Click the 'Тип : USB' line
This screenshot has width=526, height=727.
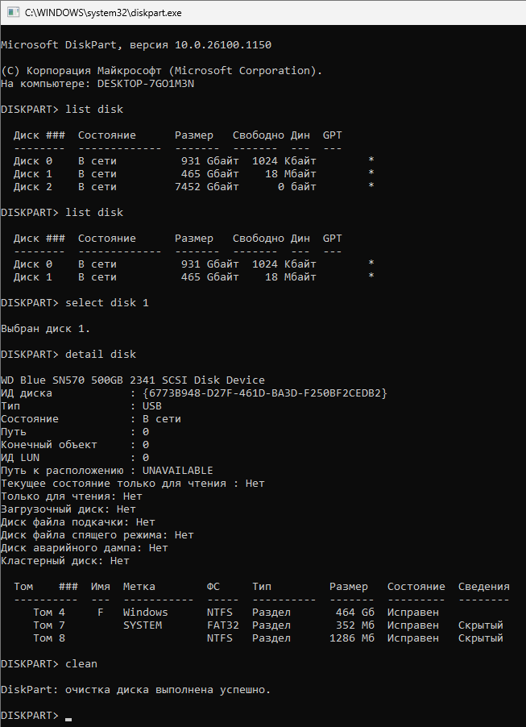(81, 406)
